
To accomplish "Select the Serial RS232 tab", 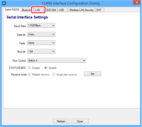I will click(x=12, y=10).
